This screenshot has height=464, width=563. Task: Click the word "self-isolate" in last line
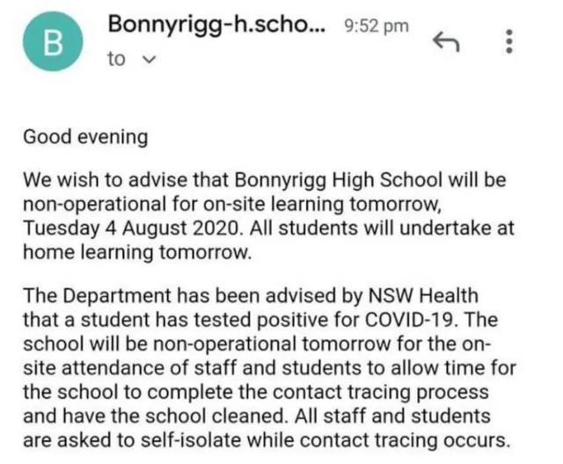point(191,440)
